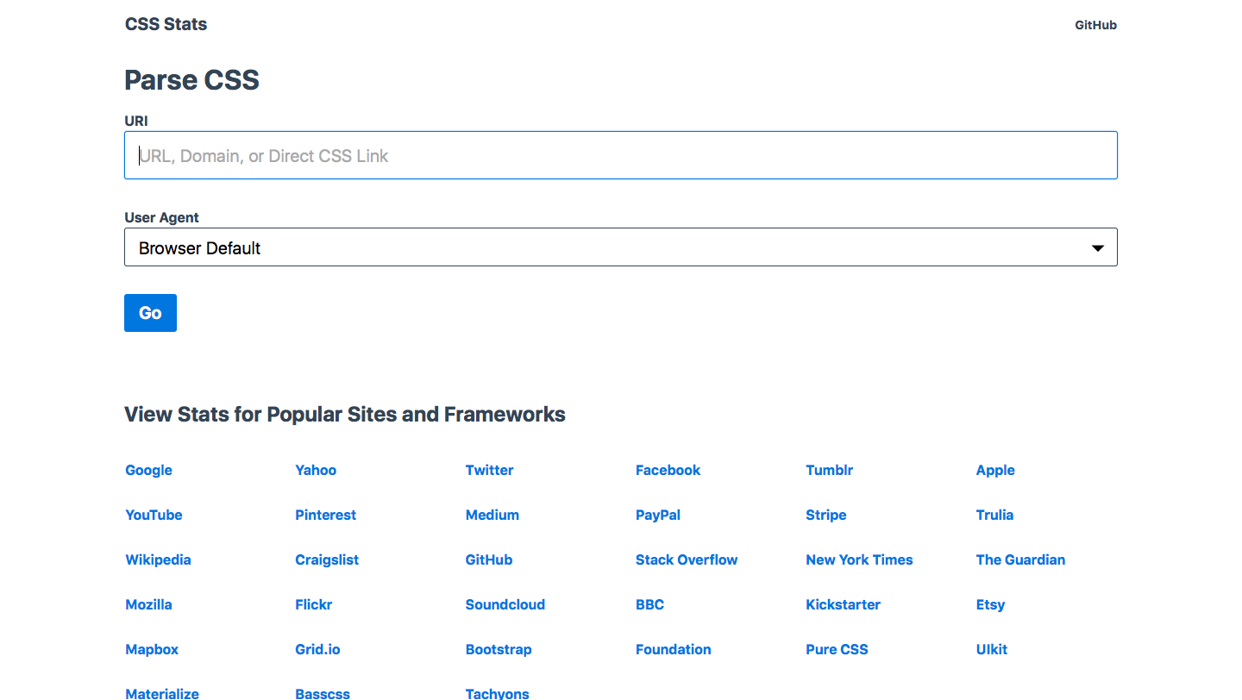View stats for UIkit

tap(992, 649)
